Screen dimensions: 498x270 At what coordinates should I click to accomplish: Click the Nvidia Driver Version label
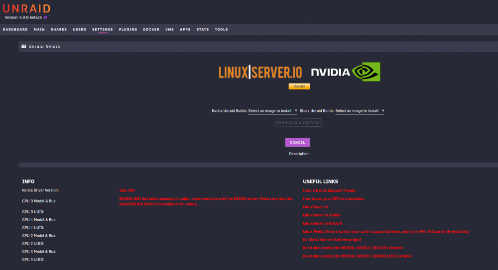pyautogui.click(x=40, y=190)
